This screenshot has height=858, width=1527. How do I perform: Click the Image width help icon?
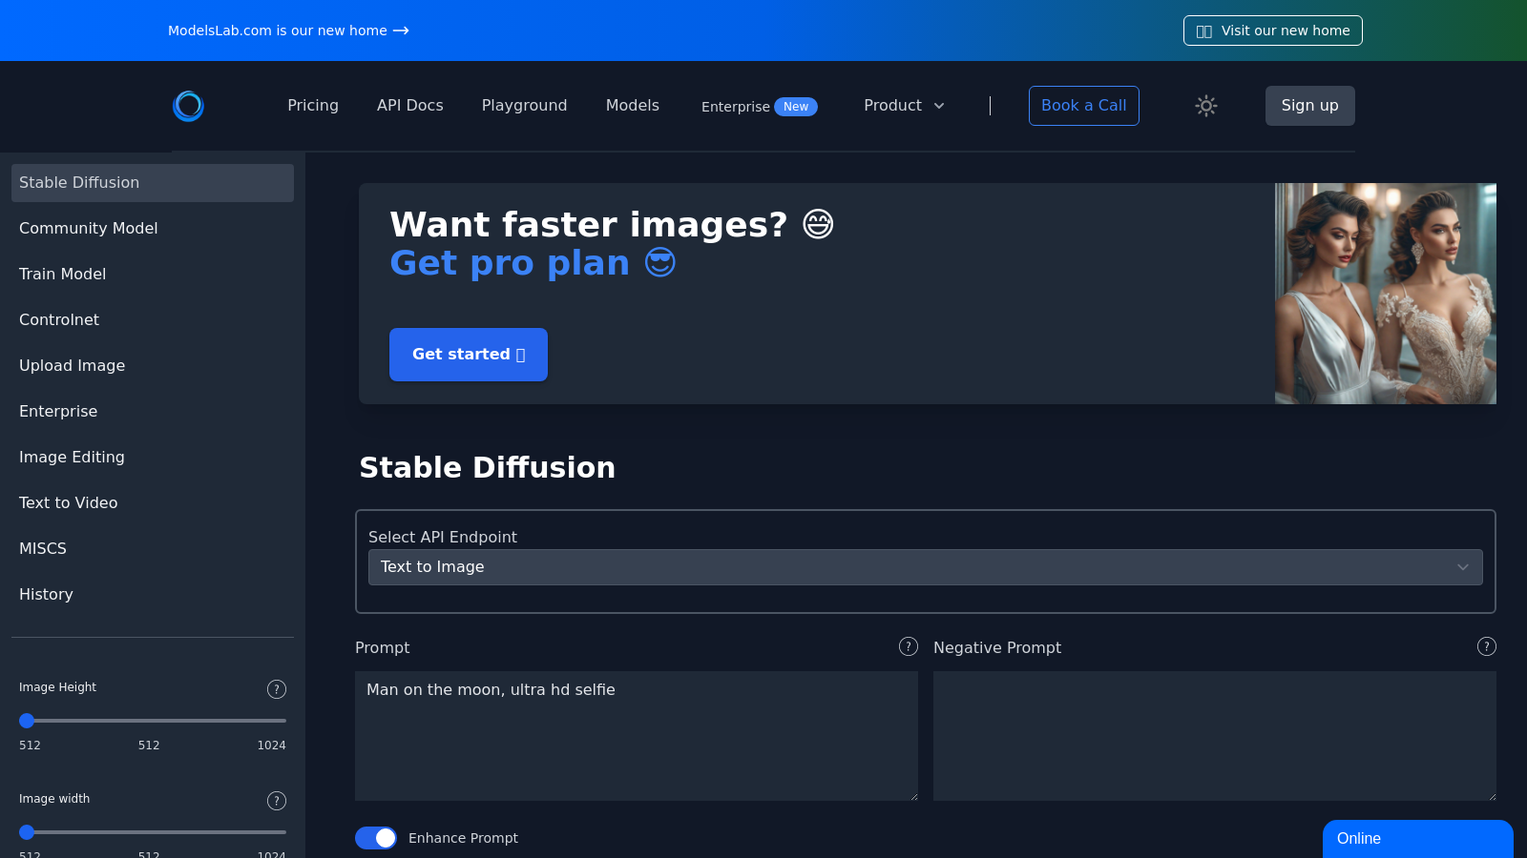tap(276, 801)
